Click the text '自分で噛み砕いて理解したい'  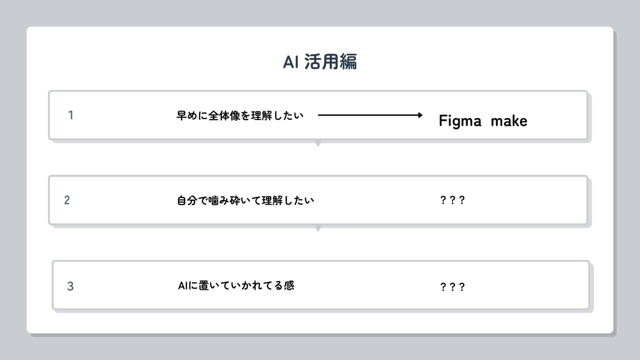[245, 201]
